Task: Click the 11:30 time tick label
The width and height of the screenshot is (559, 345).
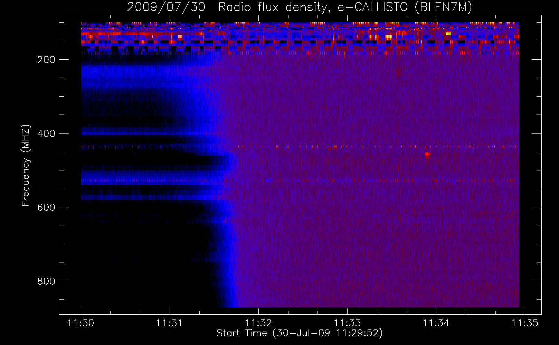Action: coord(81,323)
